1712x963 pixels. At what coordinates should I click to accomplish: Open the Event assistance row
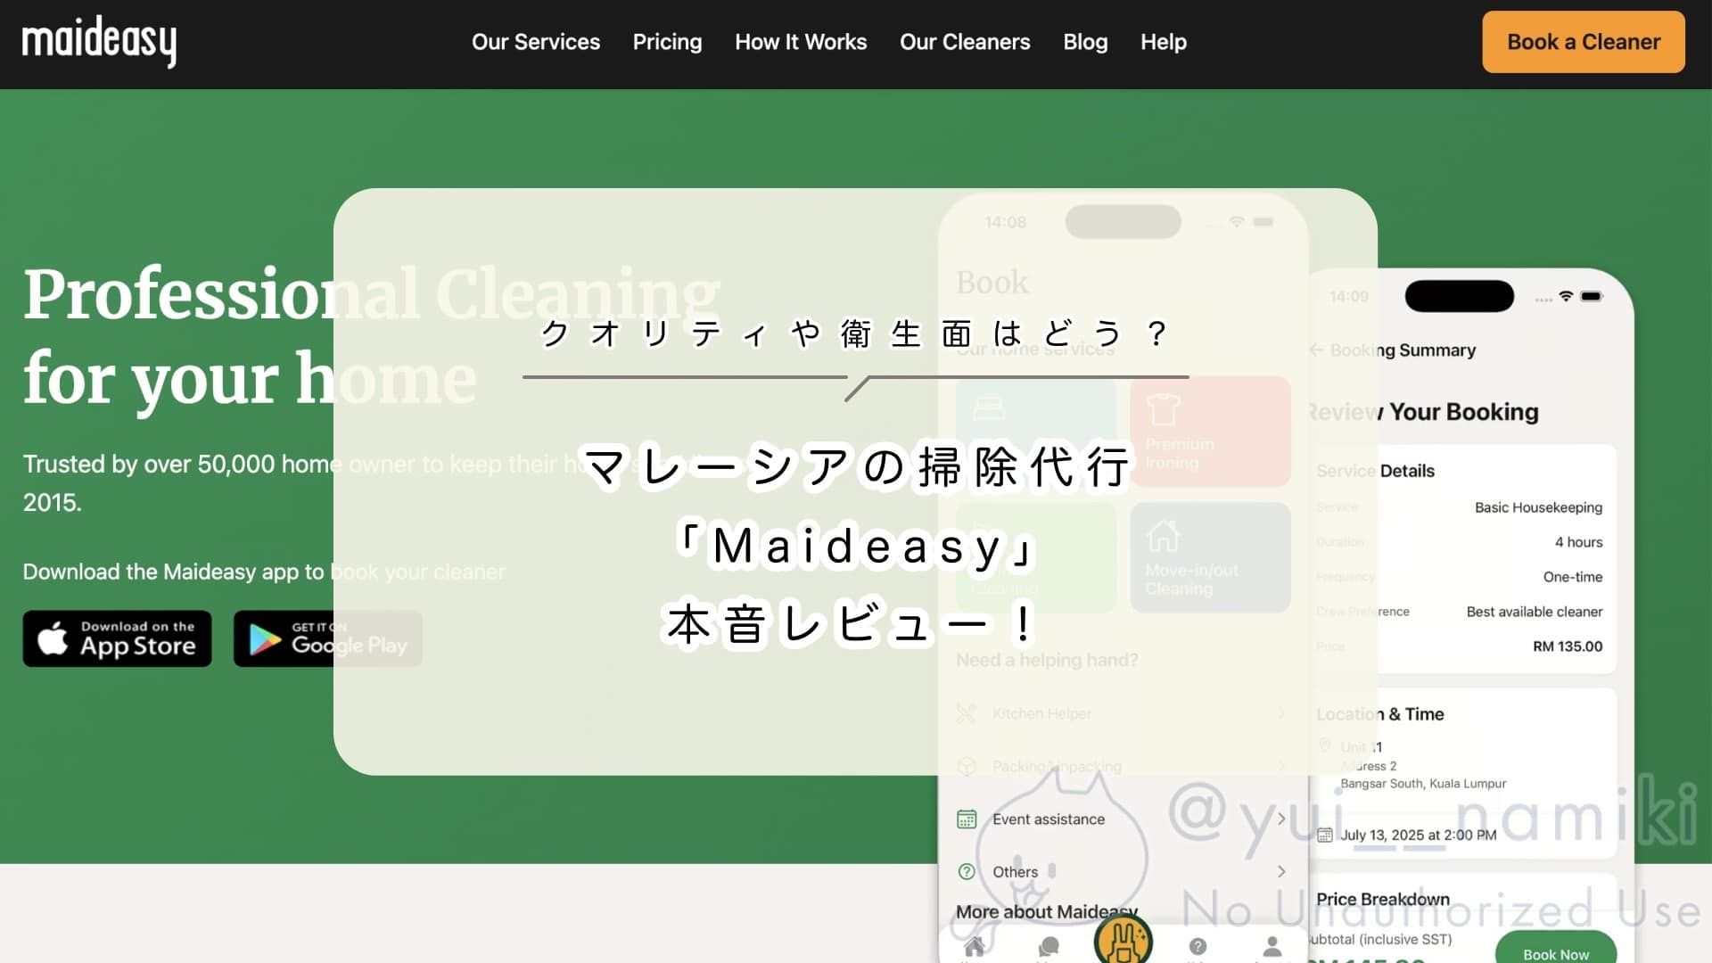tap(1123, 819)
